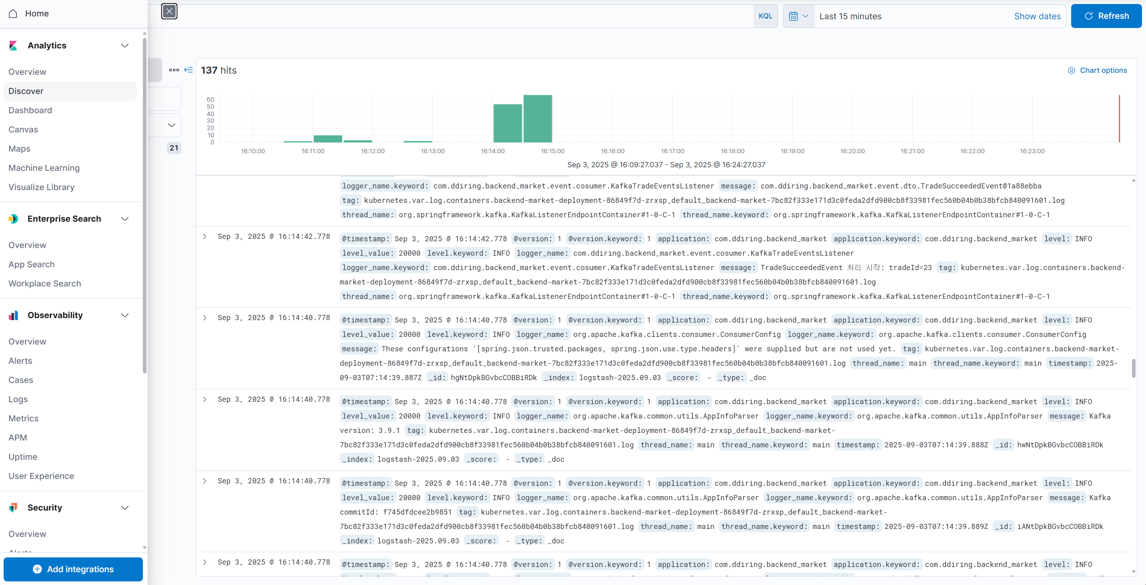Collapse the Analytics section

coord(125,46)
